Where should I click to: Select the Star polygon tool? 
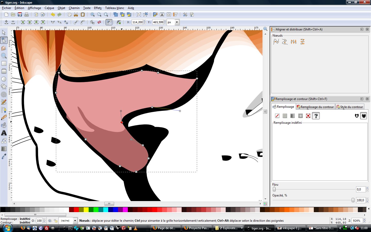pyautogui.click(x=4, y=87)
